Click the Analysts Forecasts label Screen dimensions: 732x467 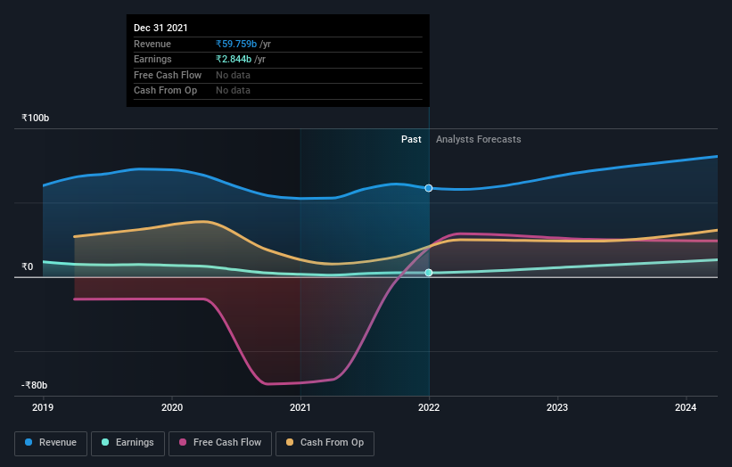click(x=479, y=139)
